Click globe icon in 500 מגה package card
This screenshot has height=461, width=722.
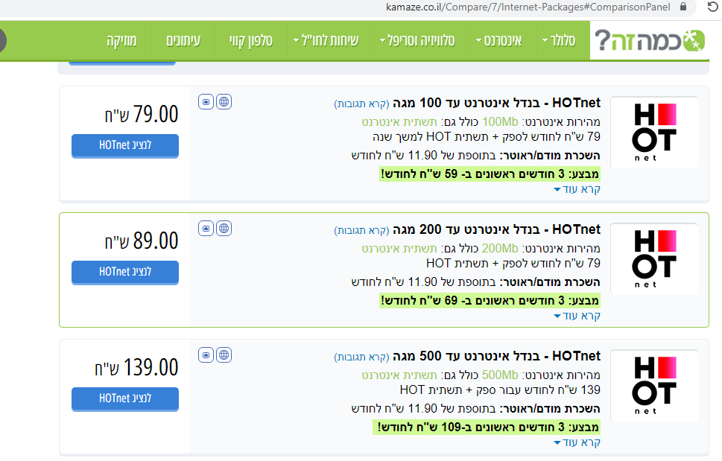pyautogui.click(x=224, y=355)
